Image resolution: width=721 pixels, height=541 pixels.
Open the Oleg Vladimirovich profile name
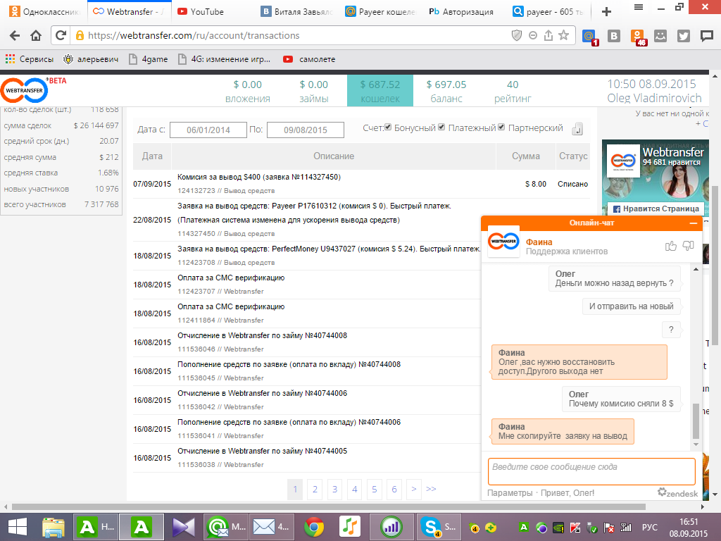[654, 98]
